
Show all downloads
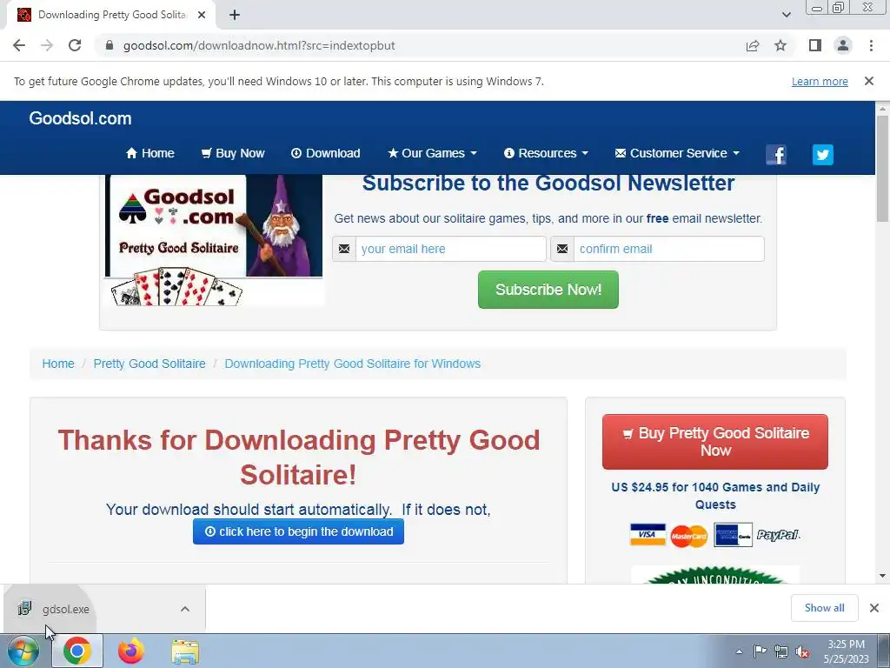(824, 608)
